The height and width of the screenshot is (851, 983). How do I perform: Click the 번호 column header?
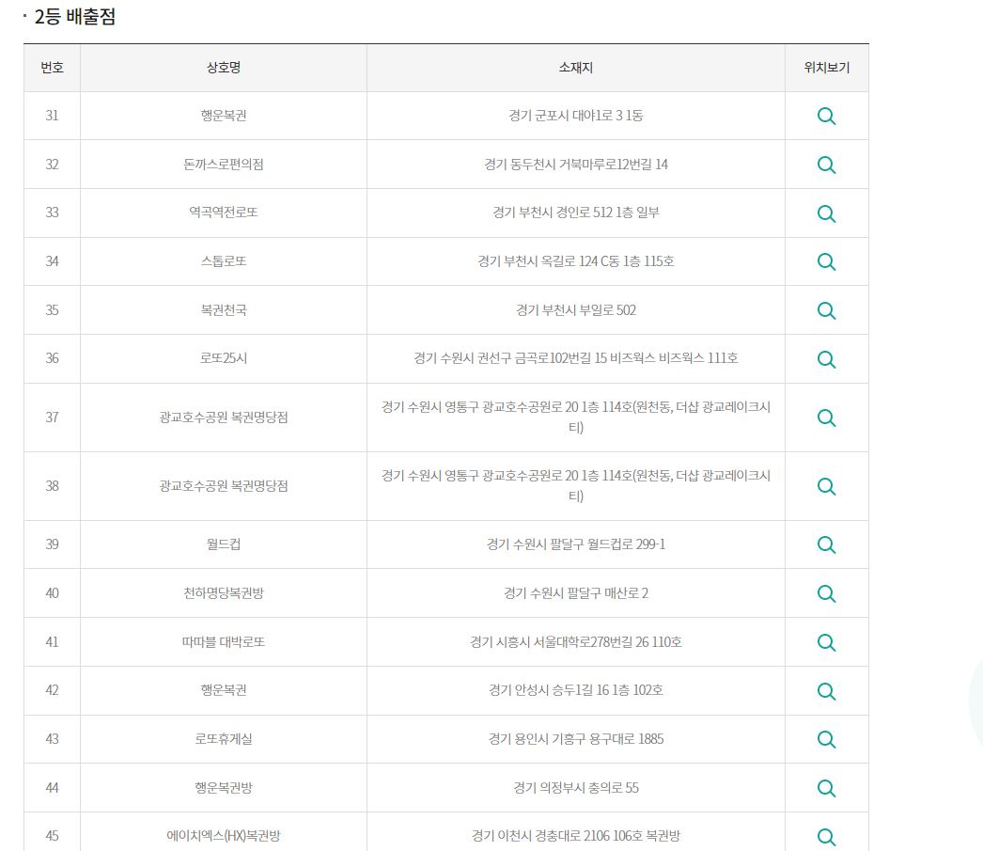(52, 68)
